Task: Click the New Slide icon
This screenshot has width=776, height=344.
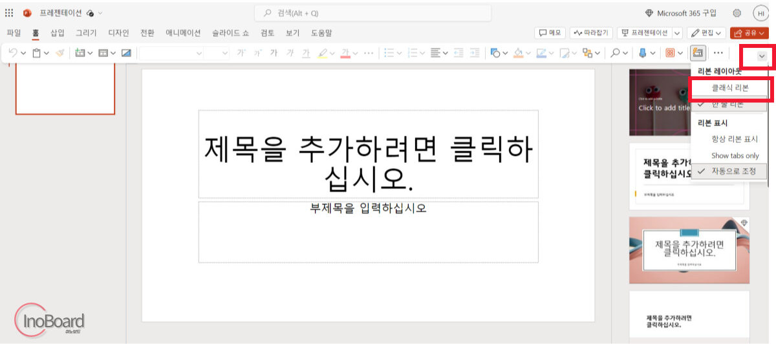Action: tap(81, 53)
